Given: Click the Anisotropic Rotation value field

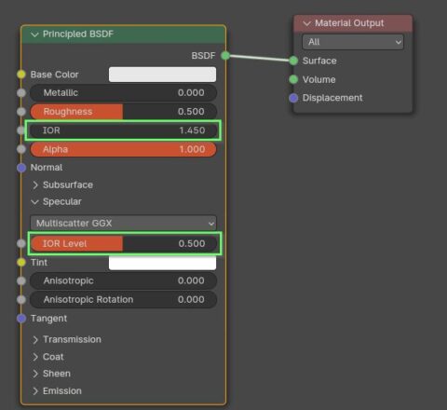Looking at the screenshot, I should [x=123, y=300].
